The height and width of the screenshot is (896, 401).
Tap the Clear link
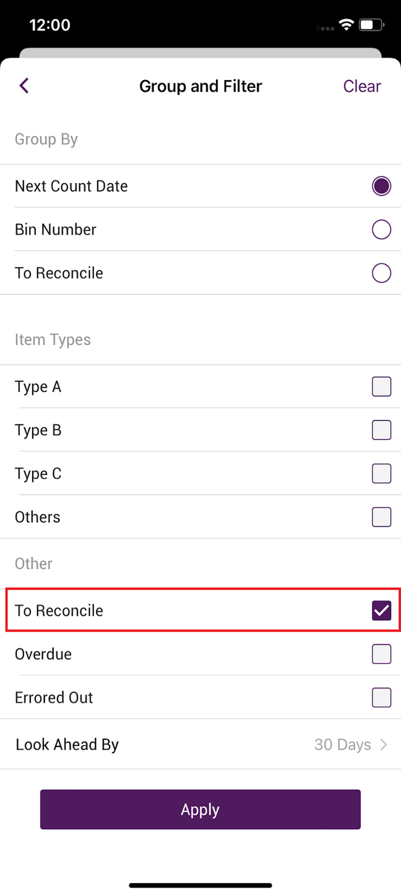coord(362,86)
